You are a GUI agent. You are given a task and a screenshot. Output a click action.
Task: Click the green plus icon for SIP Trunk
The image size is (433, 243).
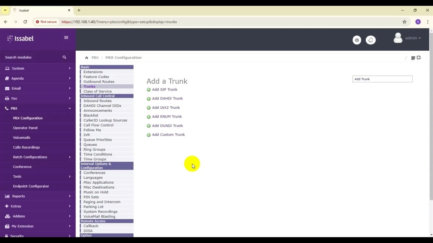click(x=149, y=90)
